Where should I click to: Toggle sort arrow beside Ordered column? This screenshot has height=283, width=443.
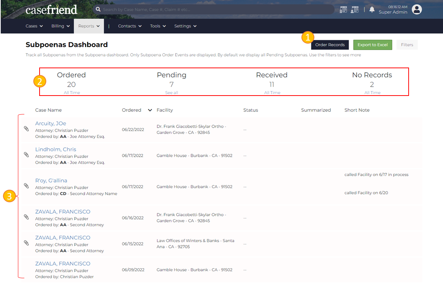[x=150, y=110]
